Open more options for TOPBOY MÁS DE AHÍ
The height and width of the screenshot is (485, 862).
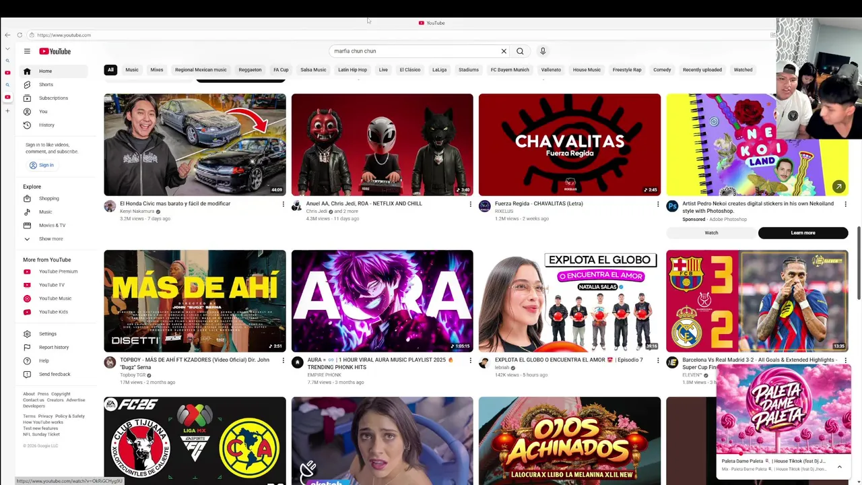tap(283, 360)
